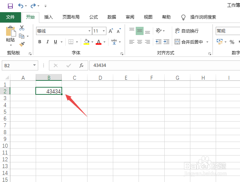240x182 pixels.
Task: Click the Cut scissors icon
Action: 22,28
